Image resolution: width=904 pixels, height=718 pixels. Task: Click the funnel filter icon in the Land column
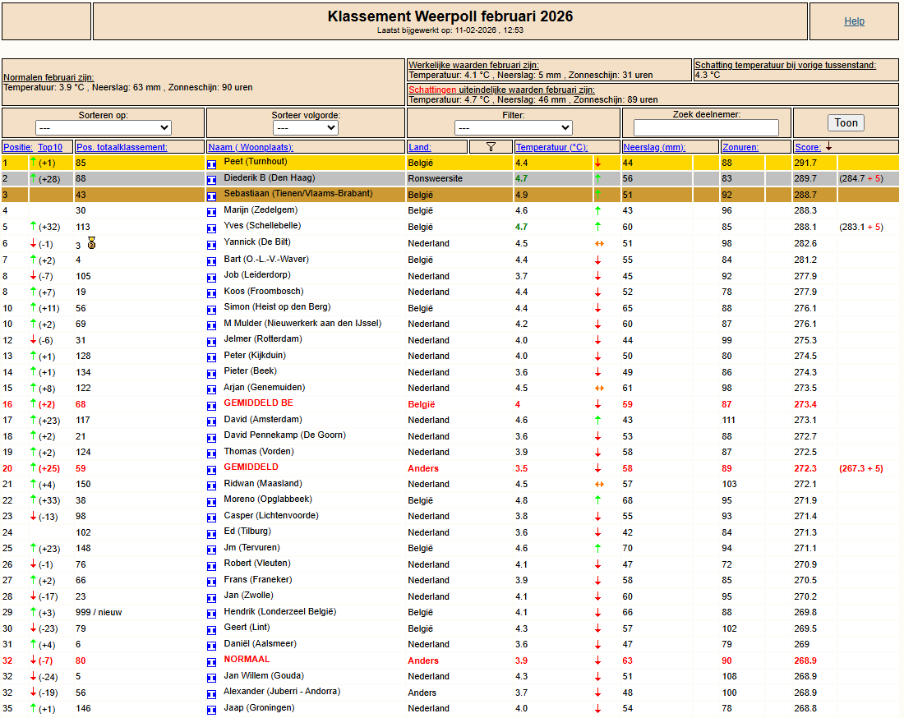(x=491, y=147)
